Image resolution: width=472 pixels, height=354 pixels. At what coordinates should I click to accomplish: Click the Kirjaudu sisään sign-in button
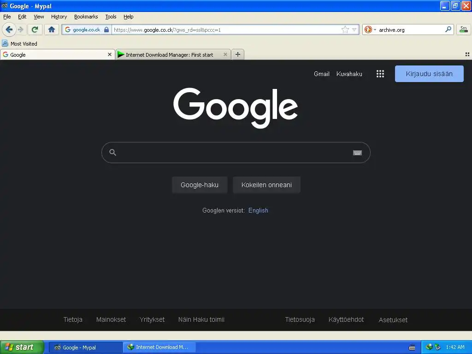pos(429,74)
